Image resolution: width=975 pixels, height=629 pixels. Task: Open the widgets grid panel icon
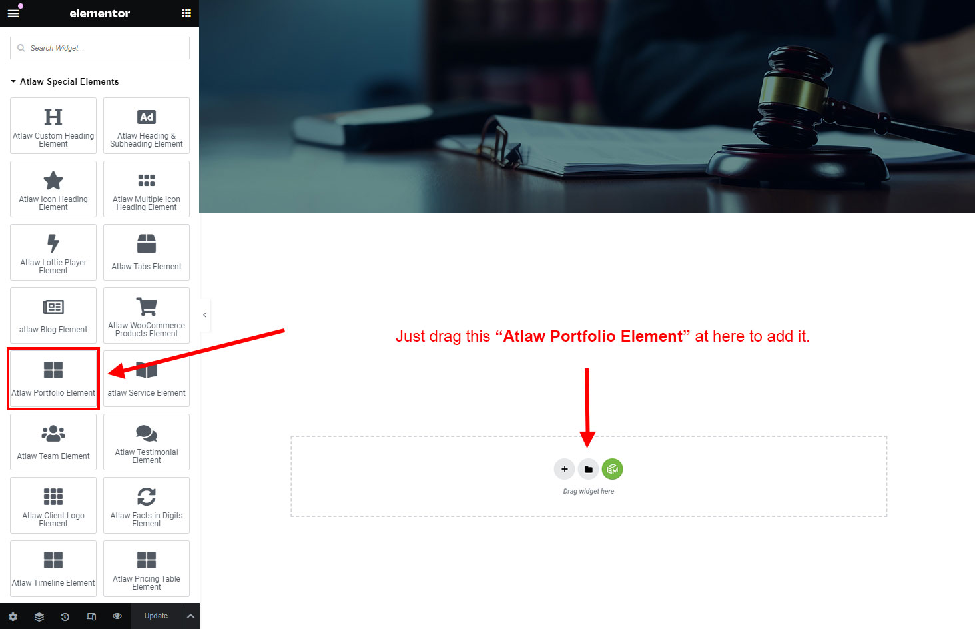pyautogui.click(x=186, y=13)
